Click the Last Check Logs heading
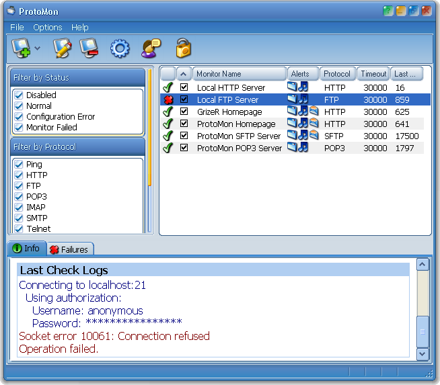This screenshot has width=440, height=385. tap(64, 270)
